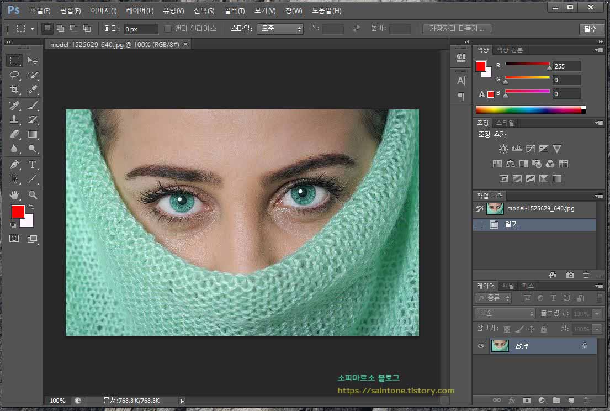610x411 pixels.
Task: Select the Zoom tool in toolbox
Action: 33,194
